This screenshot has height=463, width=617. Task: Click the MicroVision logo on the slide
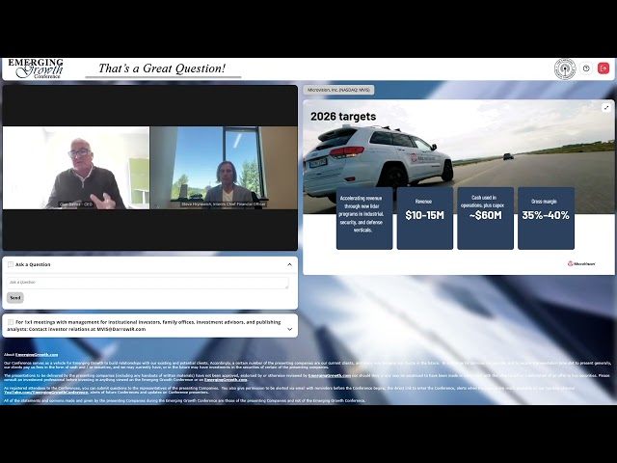coord(581,263)
